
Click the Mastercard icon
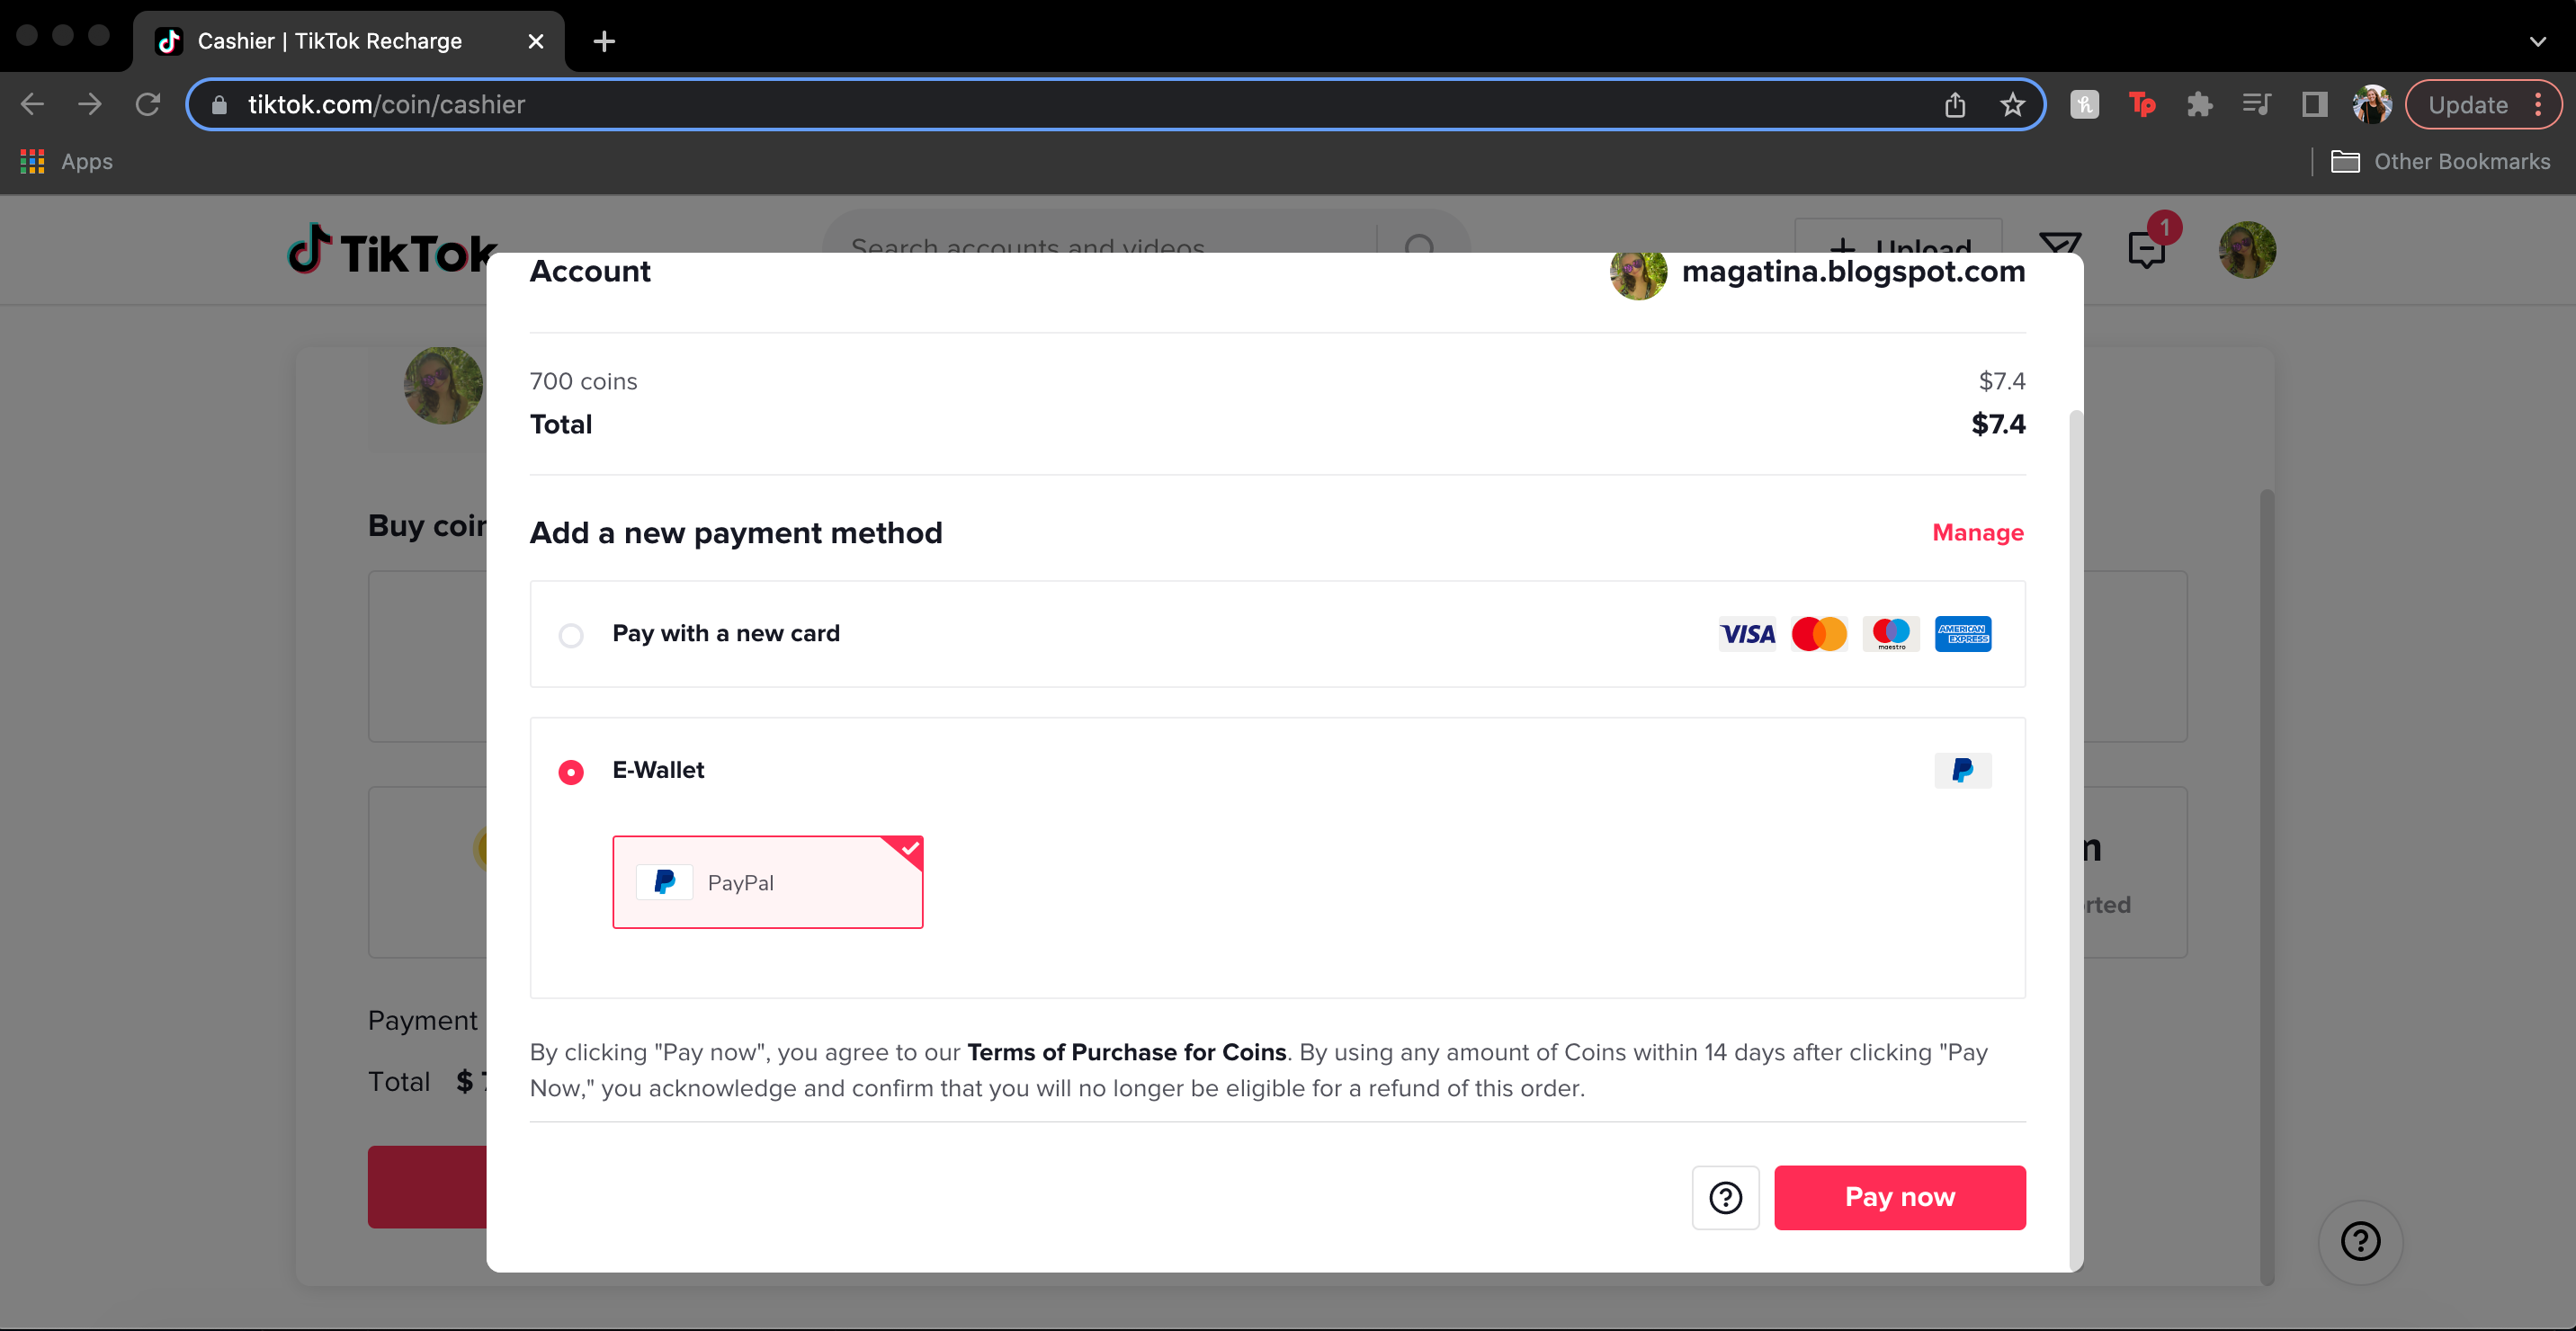pyautogui.click(x=1820, y=633)
